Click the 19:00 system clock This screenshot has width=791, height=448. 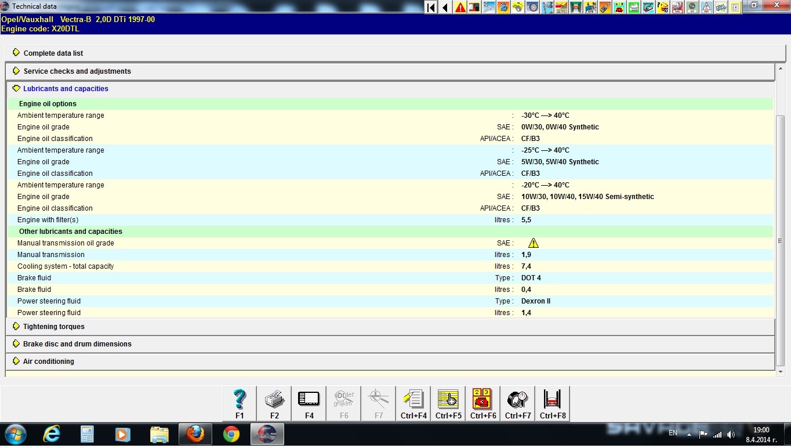coord(761,430)
